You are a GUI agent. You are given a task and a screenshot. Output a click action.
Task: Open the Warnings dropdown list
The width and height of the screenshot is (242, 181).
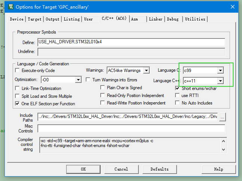(x=146, y=71)
